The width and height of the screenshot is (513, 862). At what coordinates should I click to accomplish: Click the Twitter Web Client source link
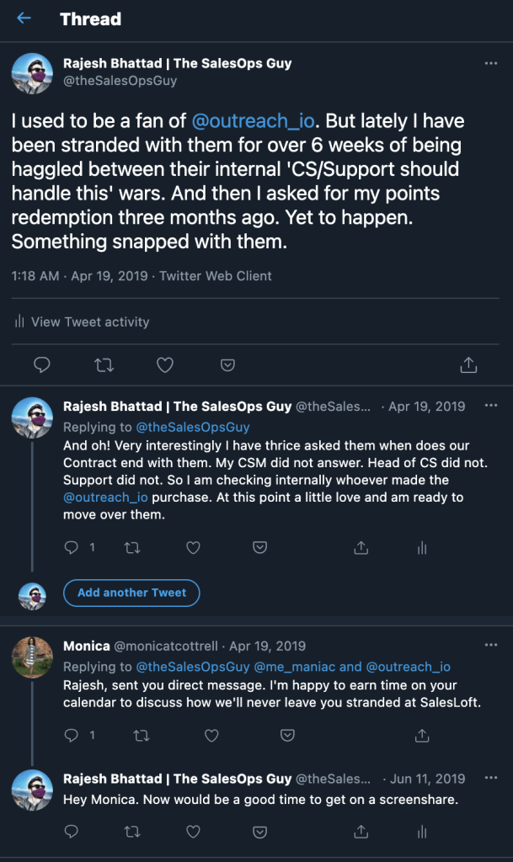point(216,275)
